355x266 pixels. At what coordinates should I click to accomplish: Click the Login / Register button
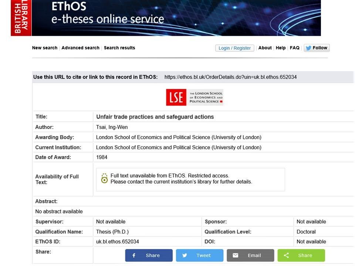coord(234,48)
